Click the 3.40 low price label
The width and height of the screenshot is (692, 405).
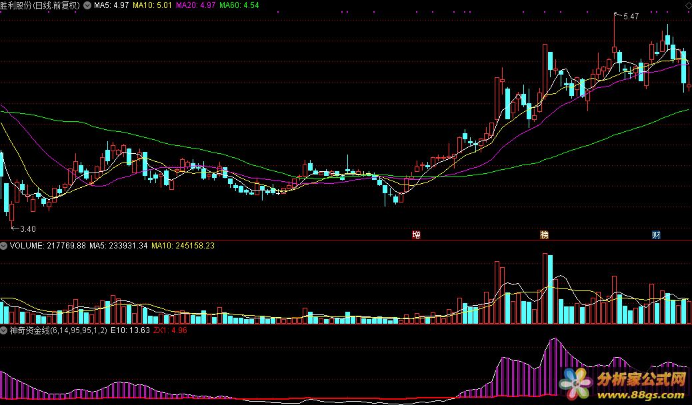(x=28, y=229)
